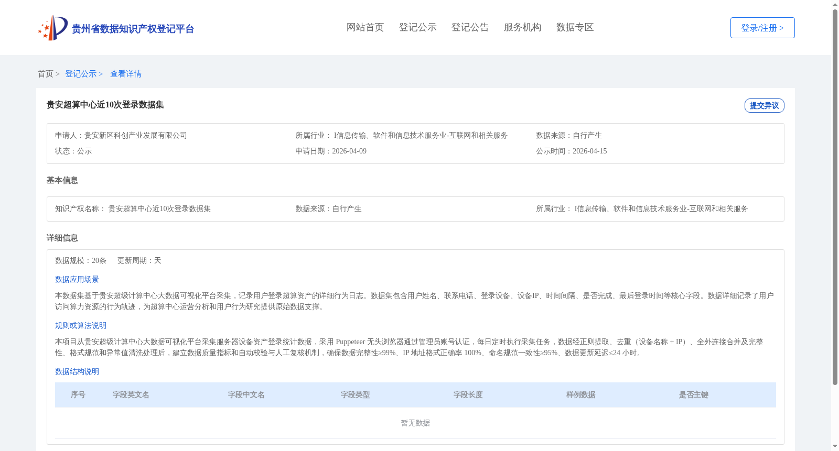Viewport: 839px width, 451px height.
Task: Go to the 登记公示 navigation tab
Action: (417, 27)
